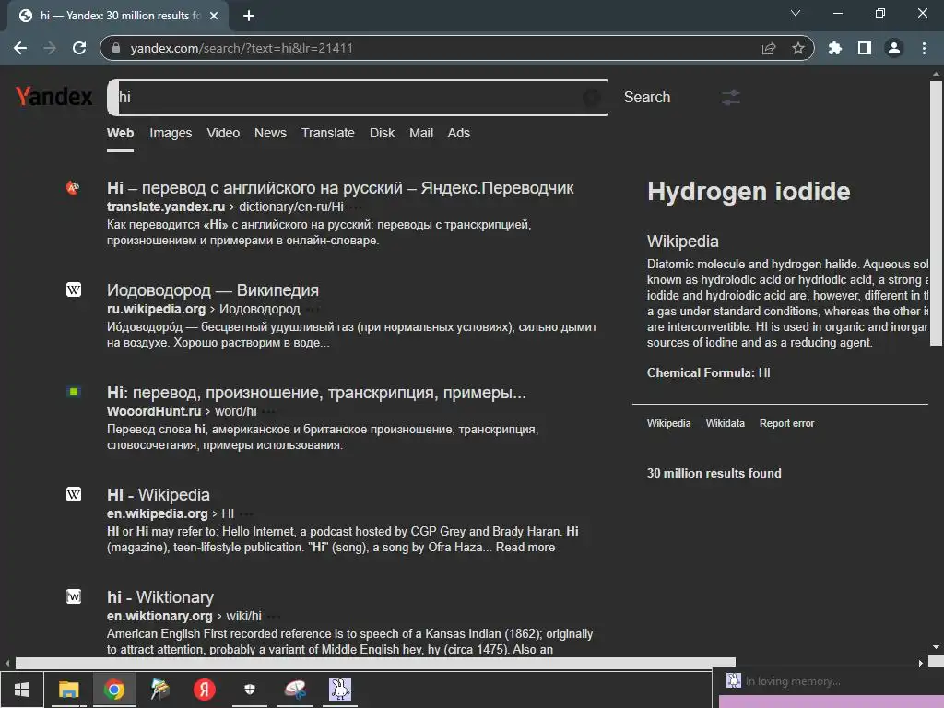
Task: Open options dots next to word/hi
Action: coord(268,412)
